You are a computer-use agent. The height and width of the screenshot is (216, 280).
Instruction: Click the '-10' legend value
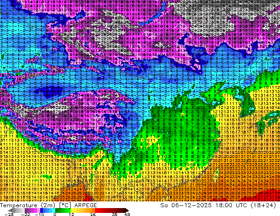(x=40, y=214)
